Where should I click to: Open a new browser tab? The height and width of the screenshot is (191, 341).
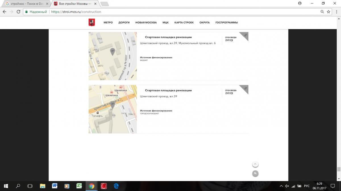105,4
